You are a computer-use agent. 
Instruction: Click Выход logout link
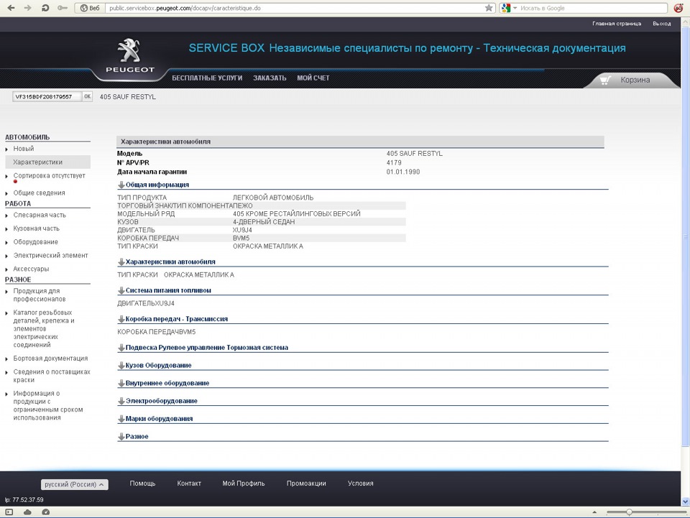661,24
